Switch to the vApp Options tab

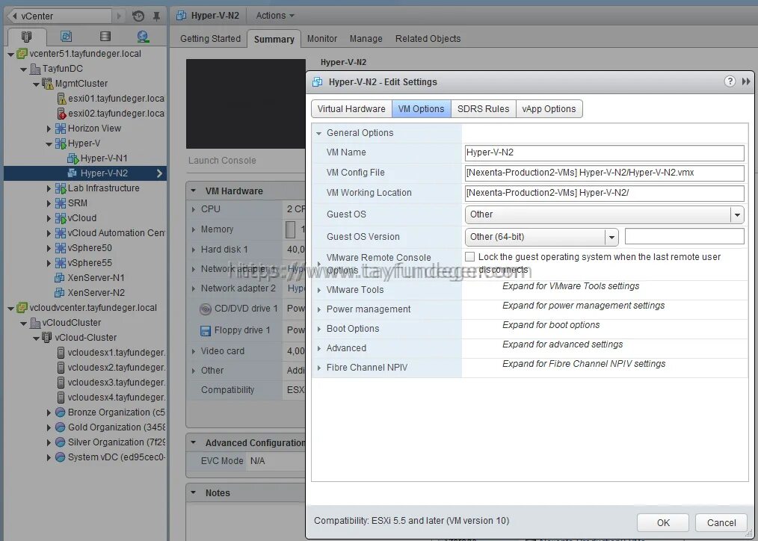549,108
